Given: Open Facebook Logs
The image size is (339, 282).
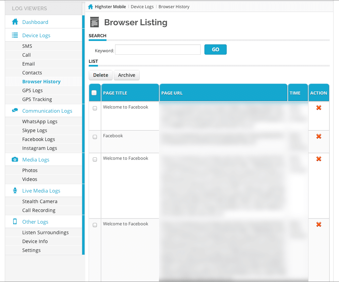Looking at the screenshot, I should point(38,139).
